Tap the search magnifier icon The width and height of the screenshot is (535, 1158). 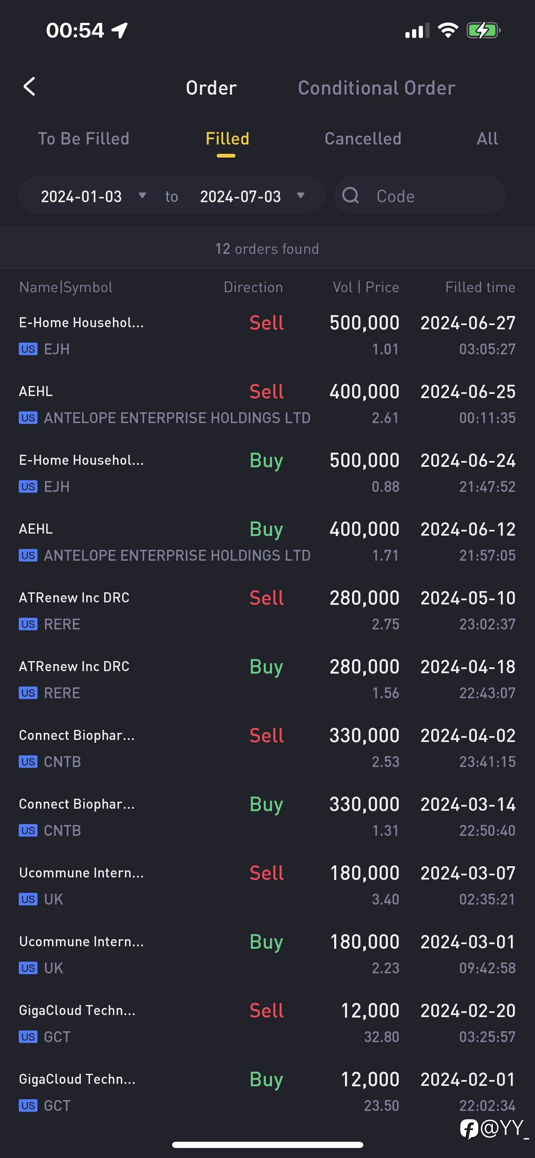[x=350, y=196]
